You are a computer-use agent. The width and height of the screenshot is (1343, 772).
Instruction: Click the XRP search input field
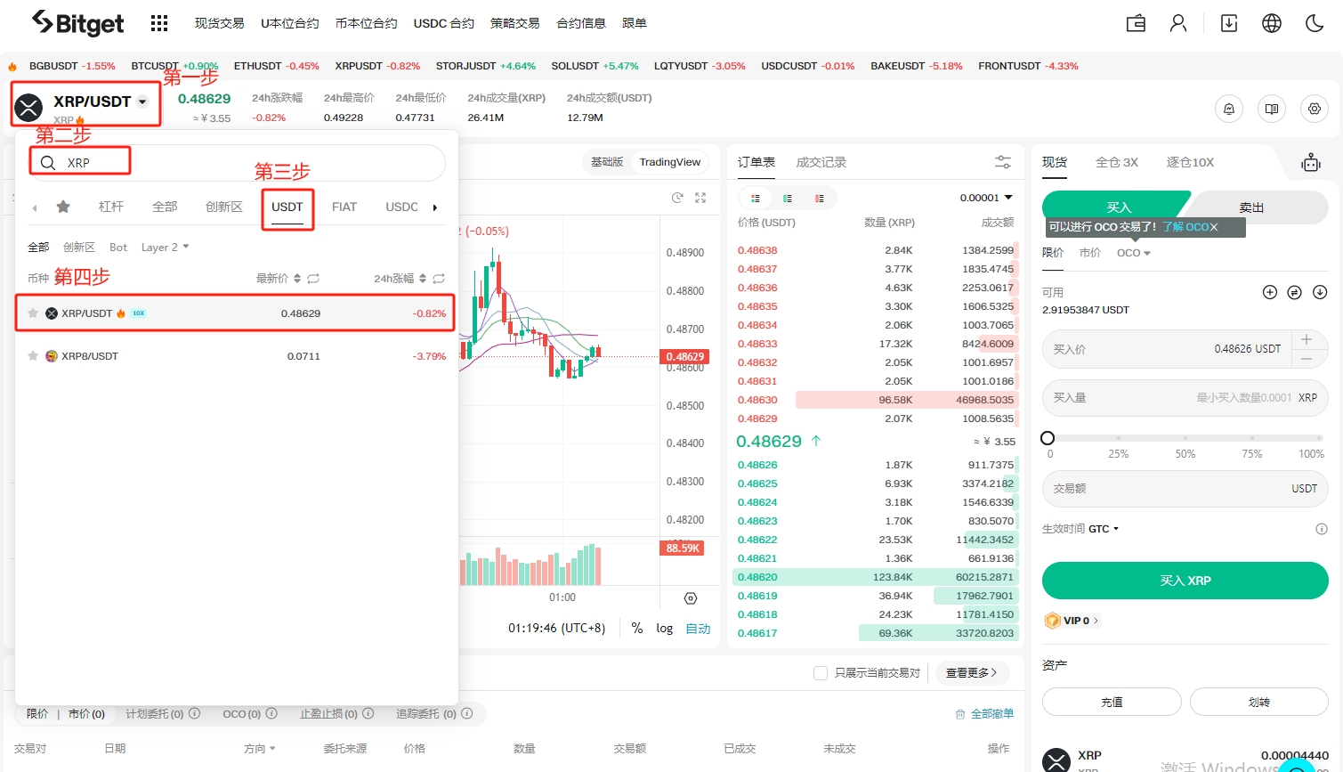[x=237, y=163]
